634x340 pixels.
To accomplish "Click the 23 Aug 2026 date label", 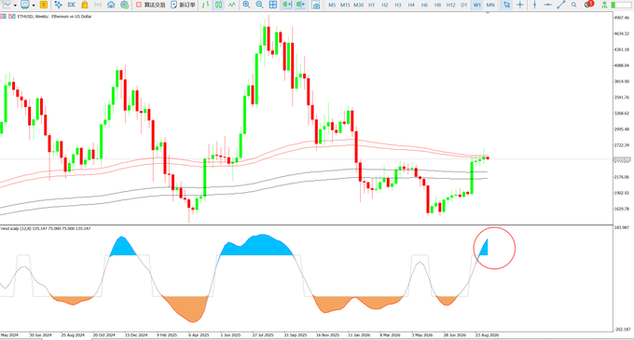I will pos(487,335).
